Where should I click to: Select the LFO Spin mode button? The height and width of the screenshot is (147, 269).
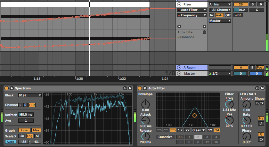[x=261, y=139]
